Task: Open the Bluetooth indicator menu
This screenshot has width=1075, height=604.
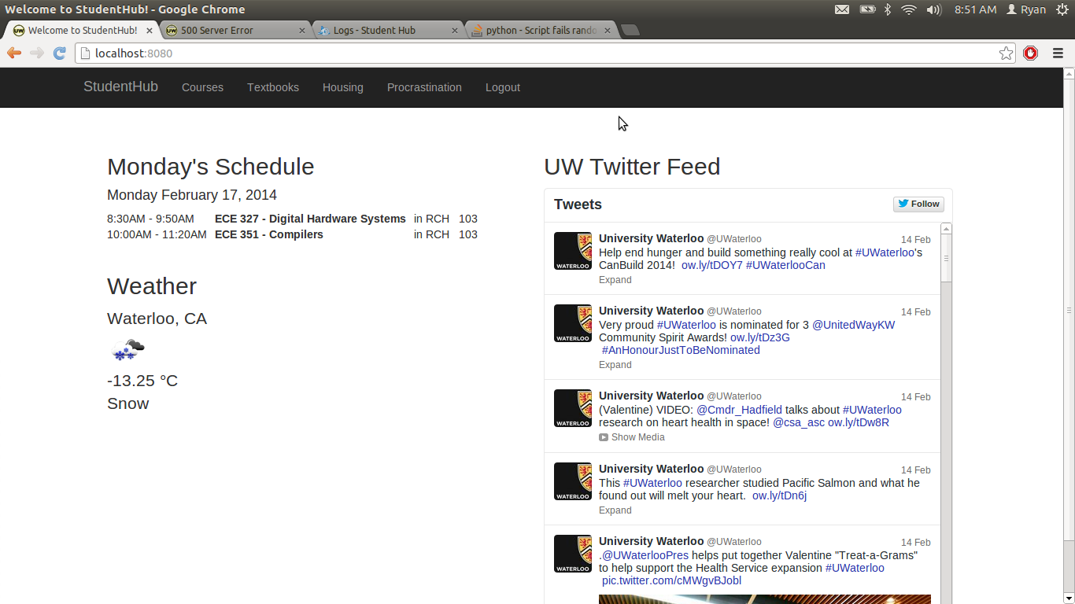Action: tap(888, 9)
